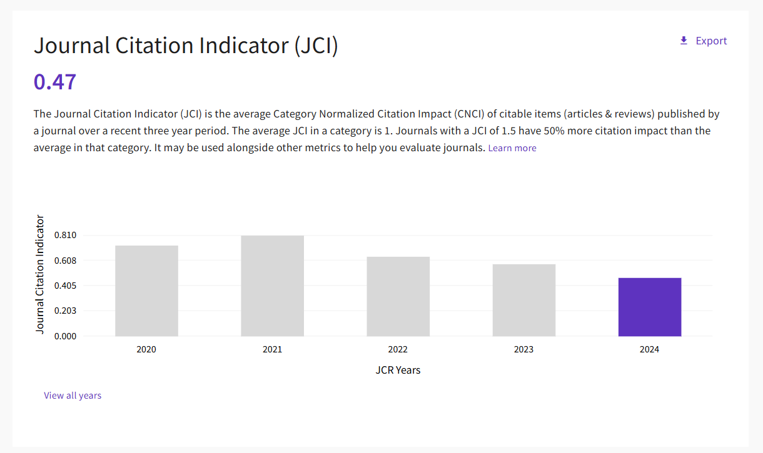Click the JCR Years axis title
The width and height of the screenshot is (763, 453).
click(x=398, y=370)
